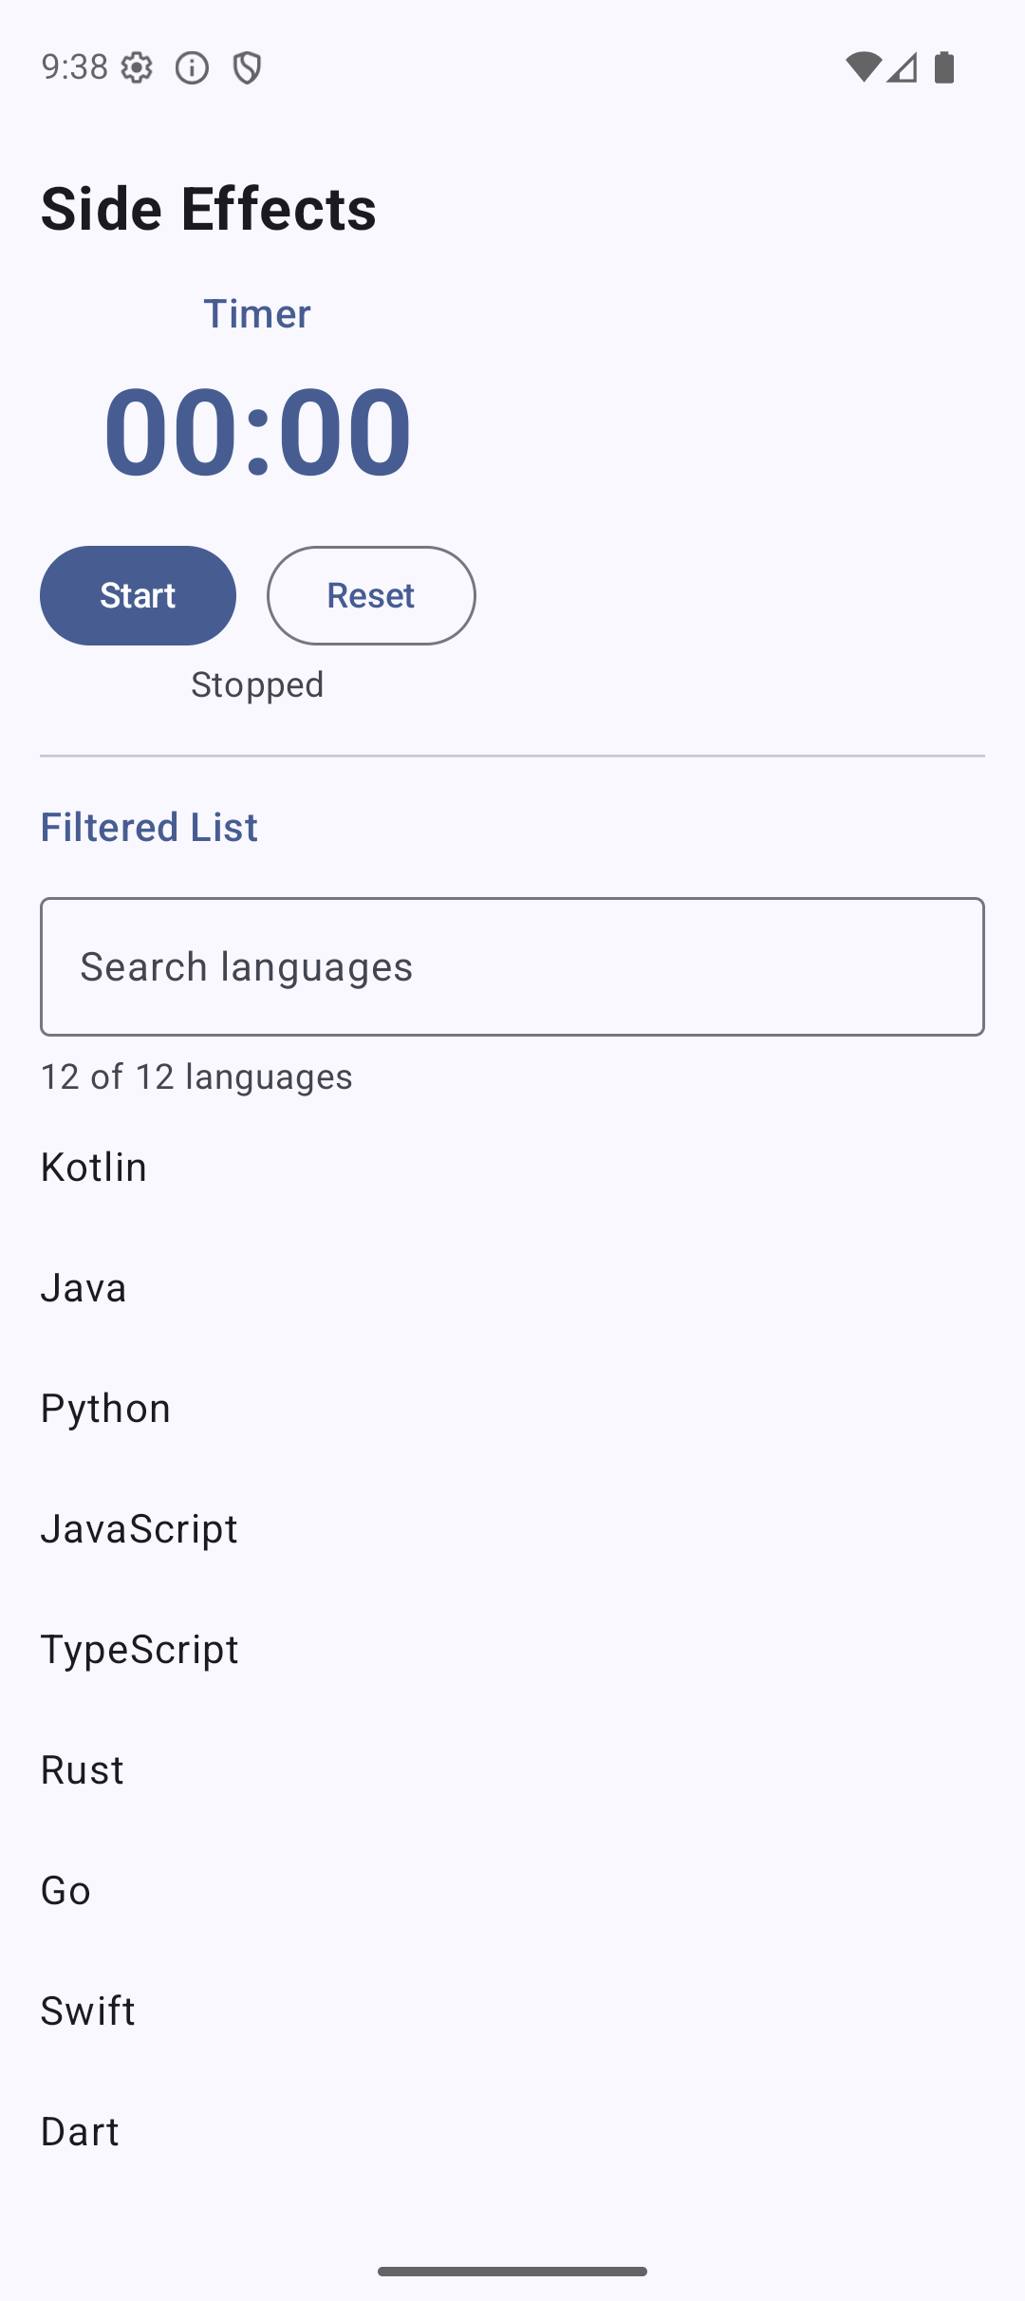Tap the cellular signal icon
The width and height of the screenshot is (1025, 2301).
903,67
